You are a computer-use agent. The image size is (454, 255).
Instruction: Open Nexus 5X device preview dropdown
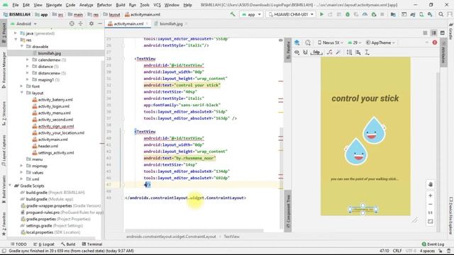[331, 42]
